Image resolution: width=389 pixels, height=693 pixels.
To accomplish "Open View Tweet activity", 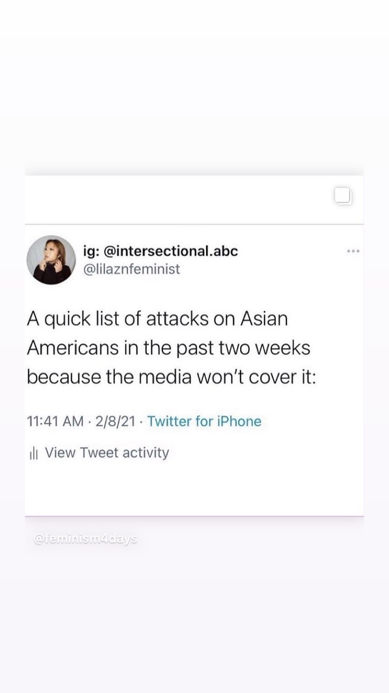I will 107,453.
